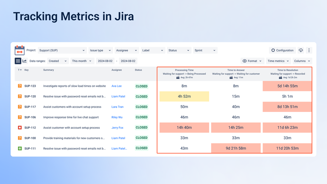Screen dimensions: 327x184
Task: Open assignee Riley Wu
Action: [117, 117]
